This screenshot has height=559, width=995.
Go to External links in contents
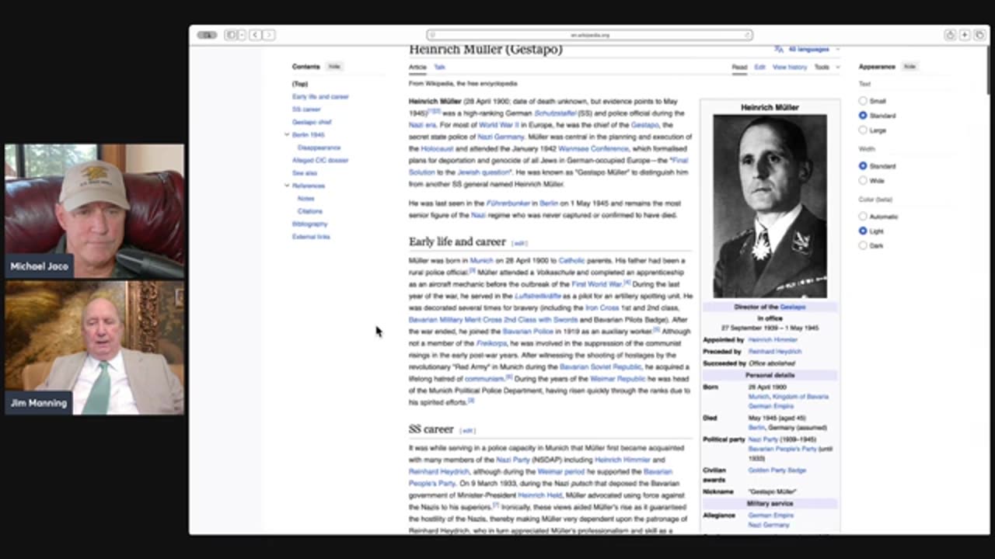(x=311, y=237)
